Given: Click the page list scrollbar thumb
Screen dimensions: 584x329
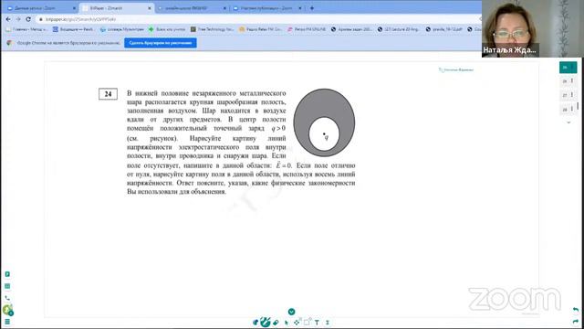Looking at the screenshot, I should point(578,106).
